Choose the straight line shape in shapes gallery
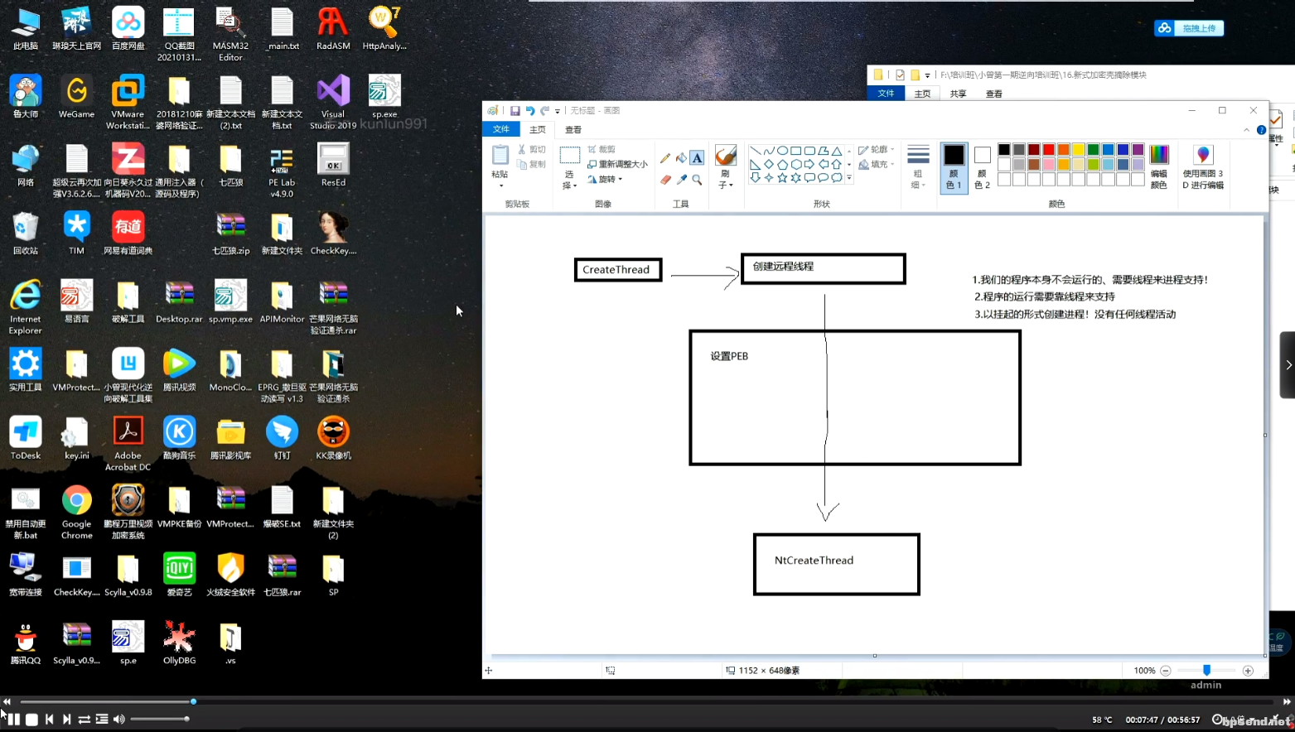1295x732 pixels. pos(755,151)
